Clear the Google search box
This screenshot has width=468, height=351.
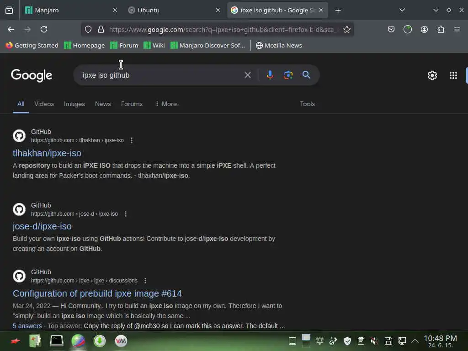click(247, 75)
